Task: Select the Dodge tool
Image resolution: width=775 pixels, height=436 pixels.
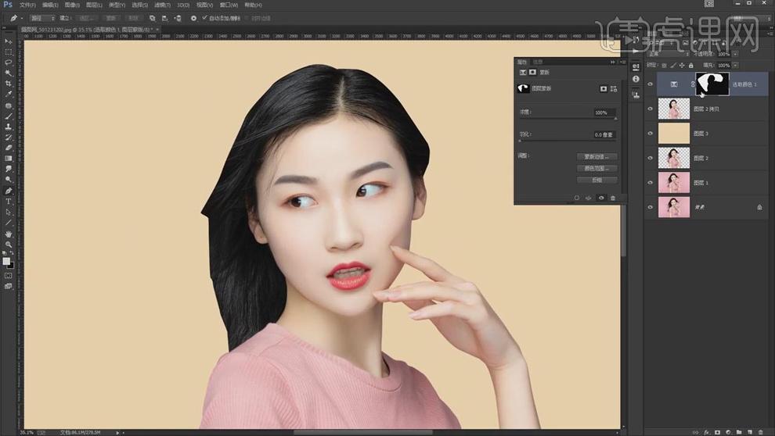Action: point(9,180)
